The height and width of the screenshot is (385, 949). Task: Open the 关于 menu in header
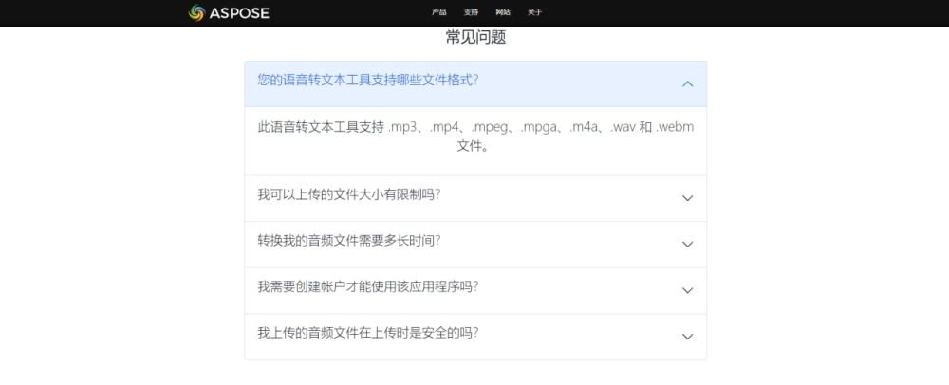point(535,12)
